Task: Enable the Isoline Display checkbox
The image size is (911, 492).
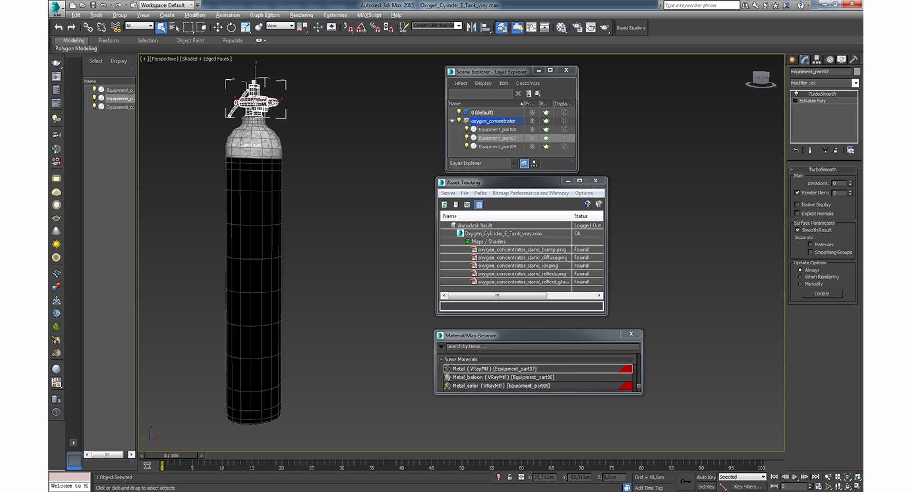Action: 798,205
